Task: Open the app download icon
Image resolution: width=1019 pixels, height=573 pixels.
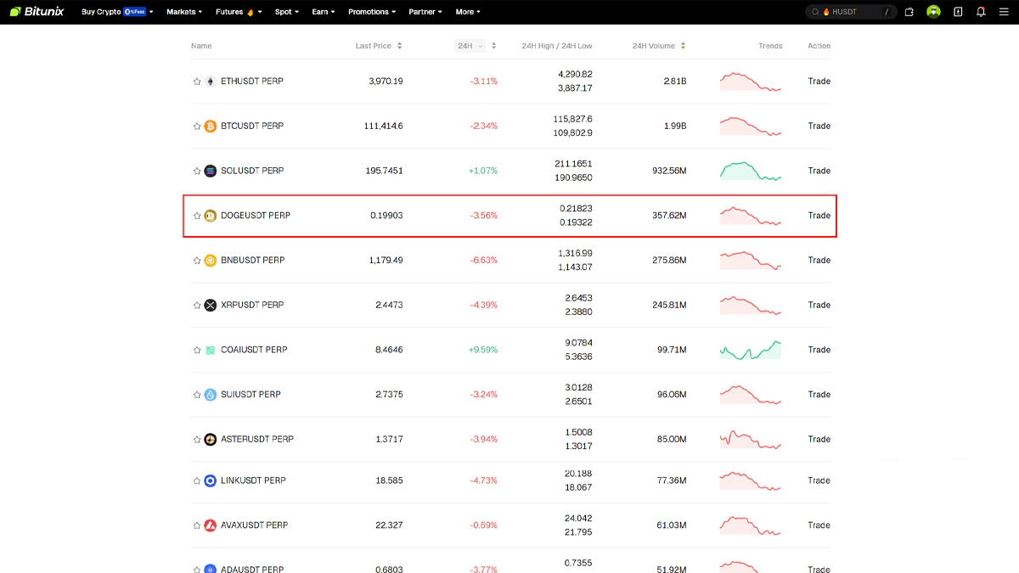Action: point(958,12)
